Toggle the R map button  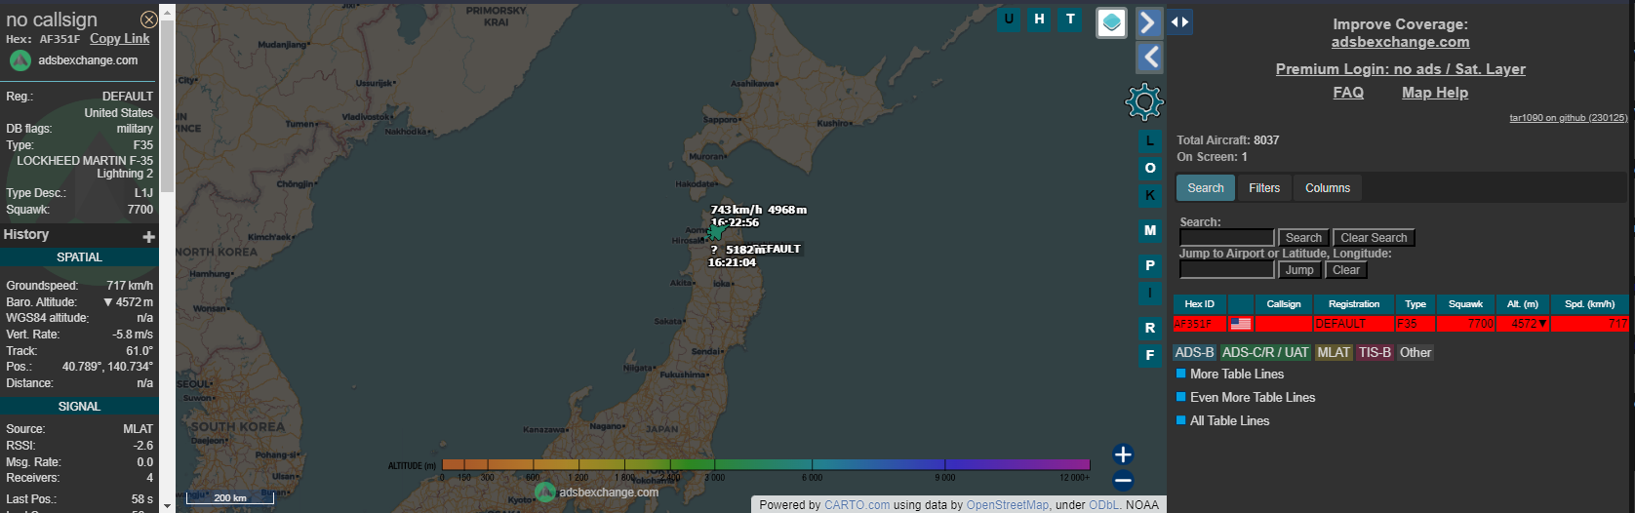click(1150, 329)
